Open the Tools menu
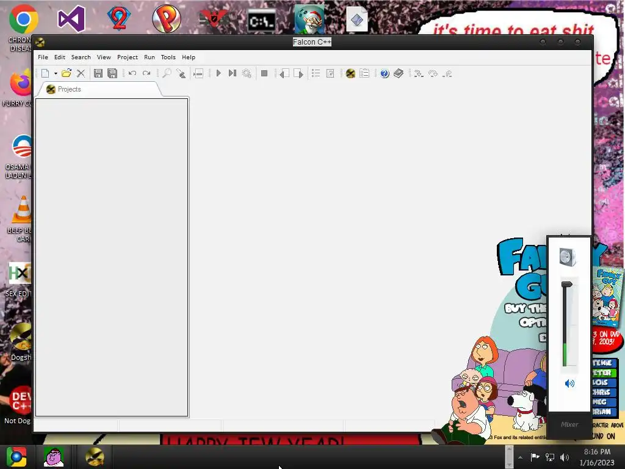The image size is (625, 469). click(168, 57)
